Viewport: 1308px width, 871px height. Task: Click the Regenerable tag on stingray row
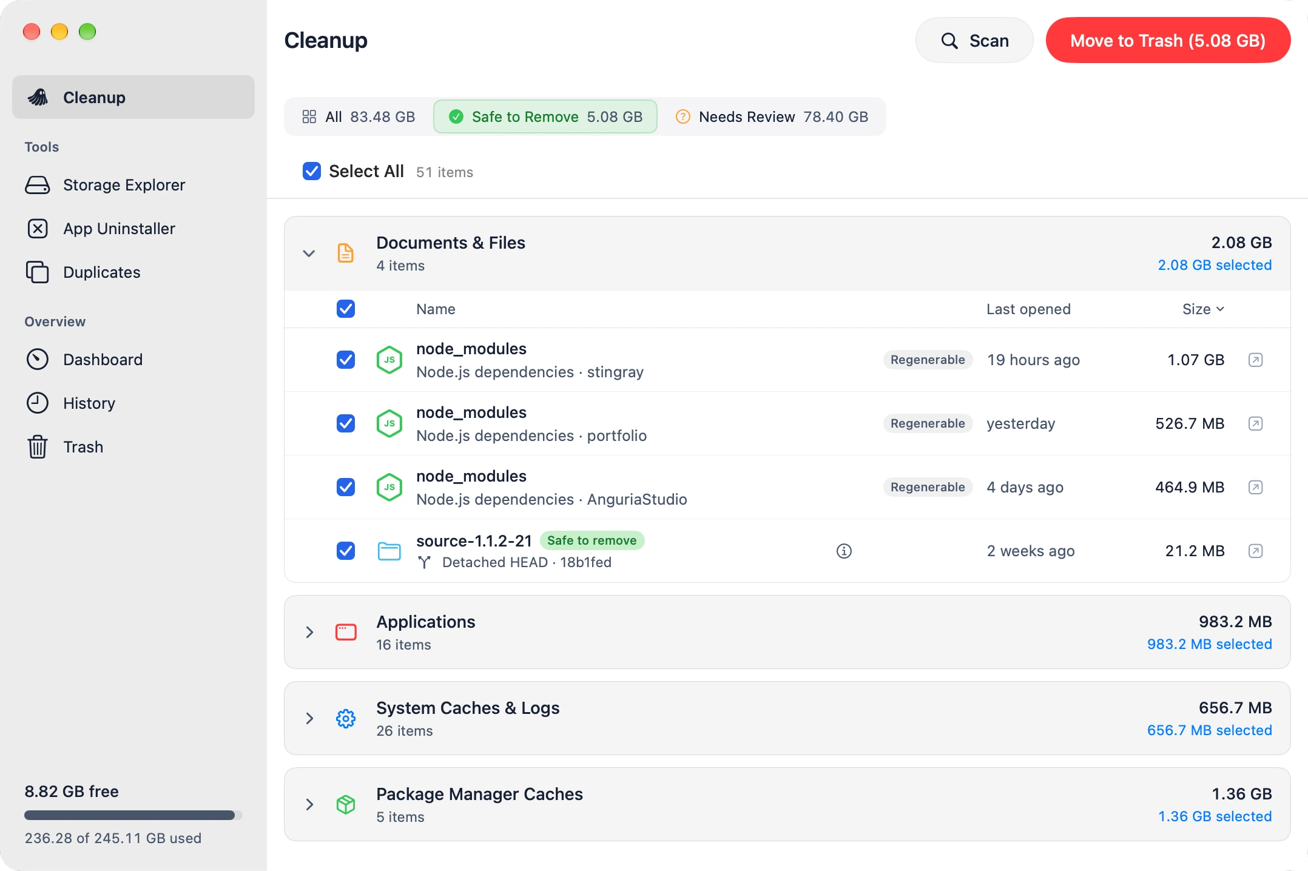coord(928,360)
